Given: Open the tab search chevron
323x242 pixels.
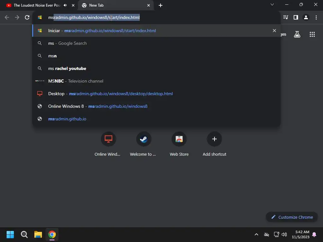Looking at the screenshot, I should [272, 4].
